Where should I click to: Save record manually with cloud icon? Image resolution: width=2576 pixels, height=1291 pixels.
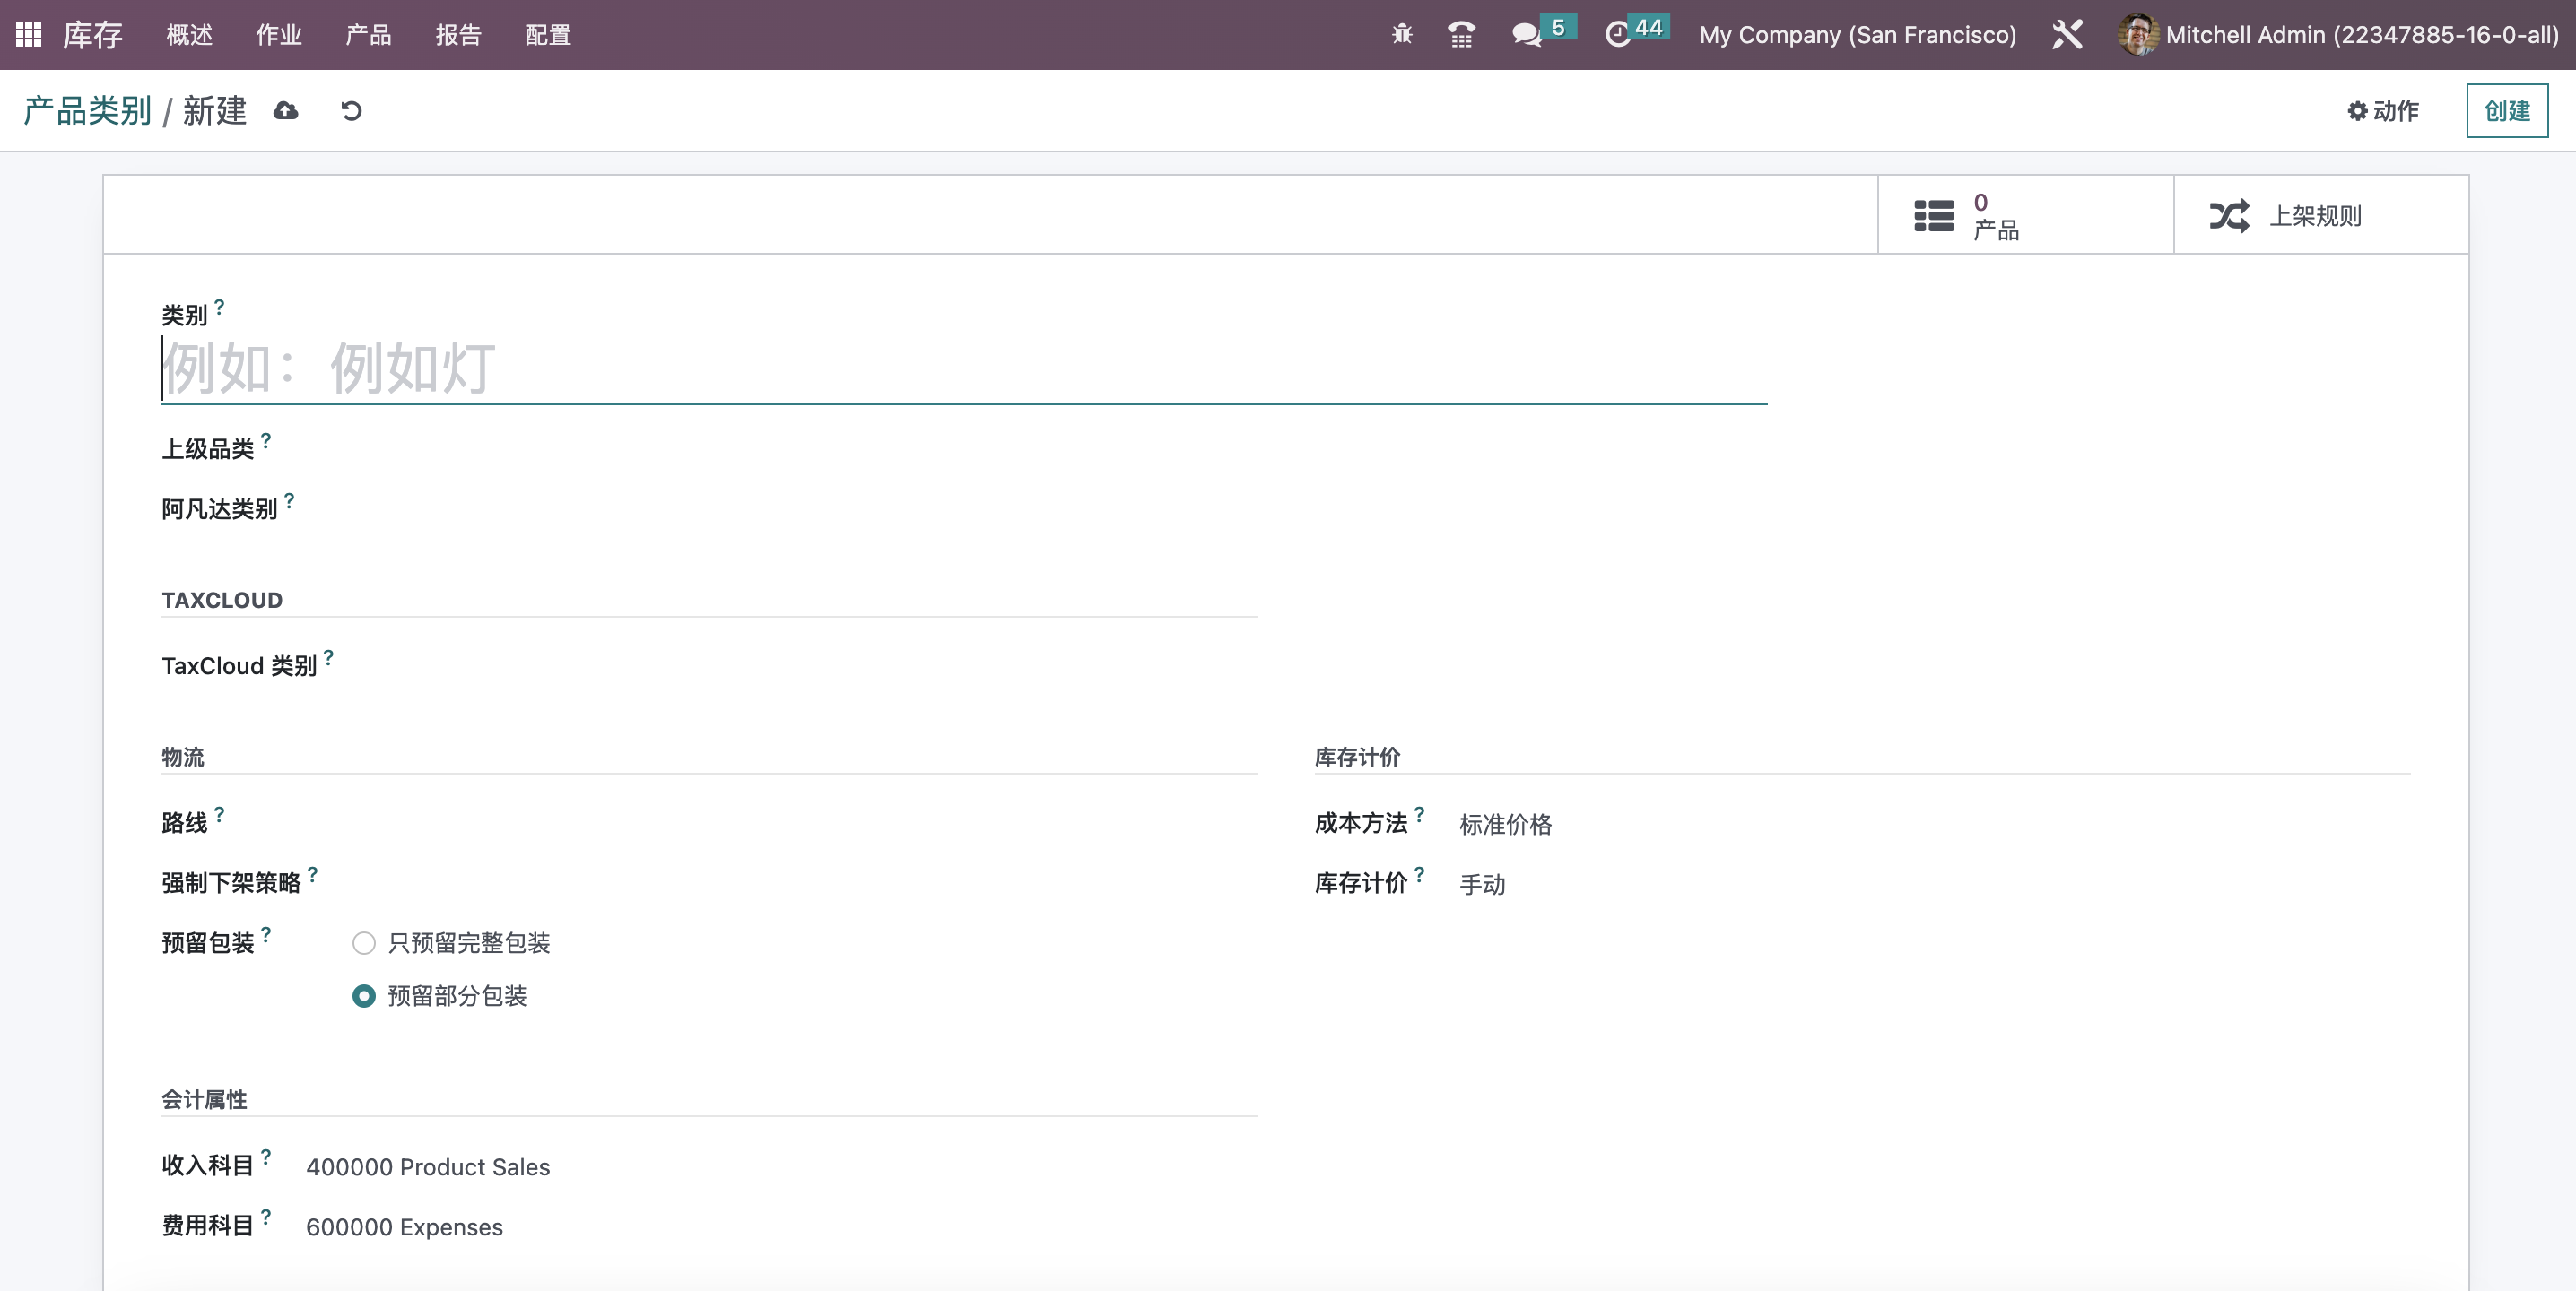286,110
